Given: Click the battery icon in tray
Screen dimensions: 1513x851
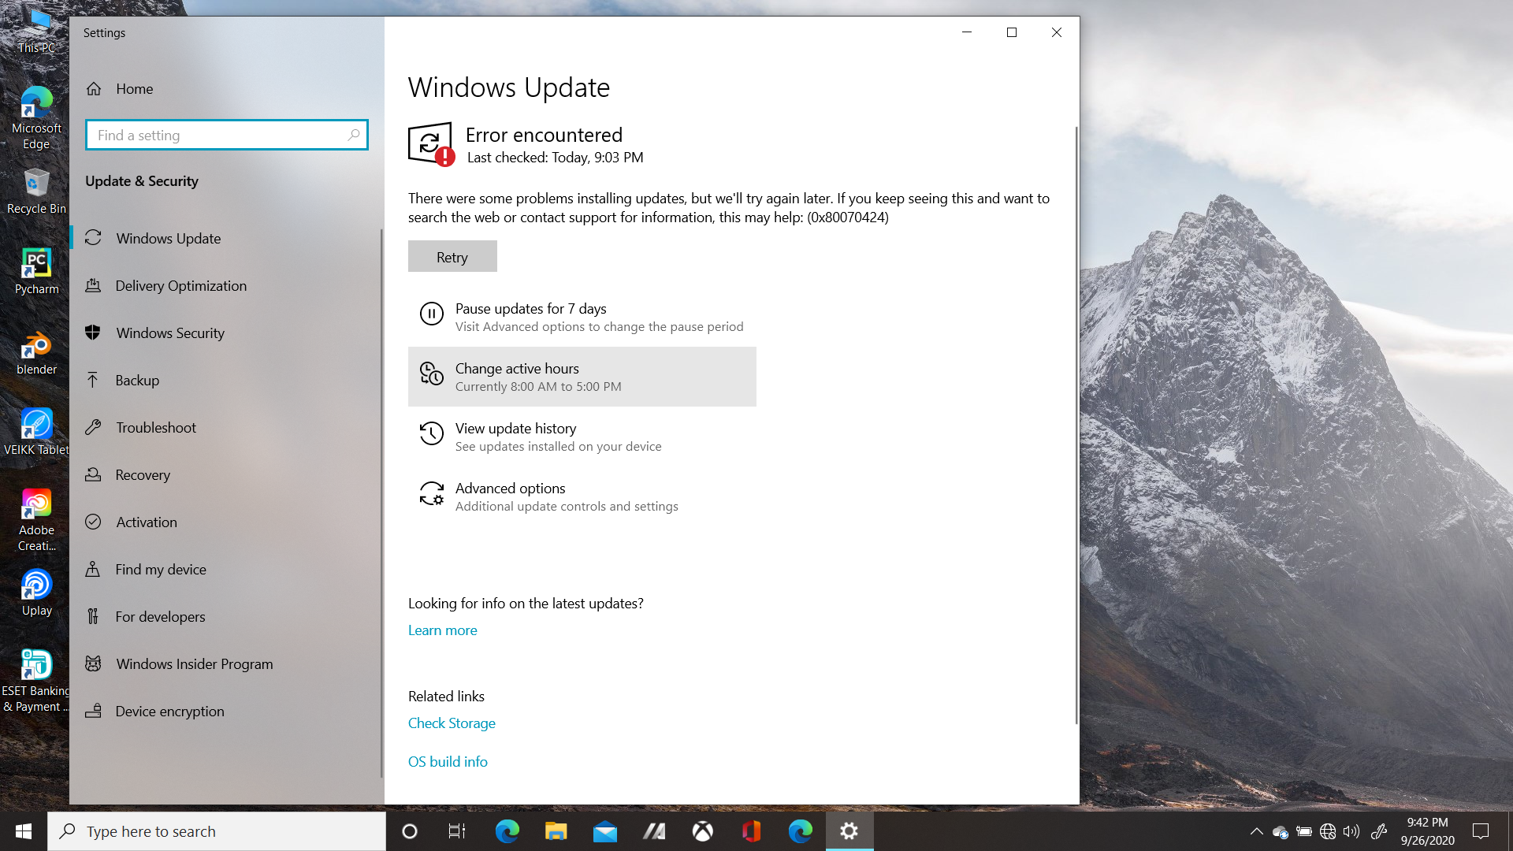Looking at the screenshot, I should click(1304, 831).
